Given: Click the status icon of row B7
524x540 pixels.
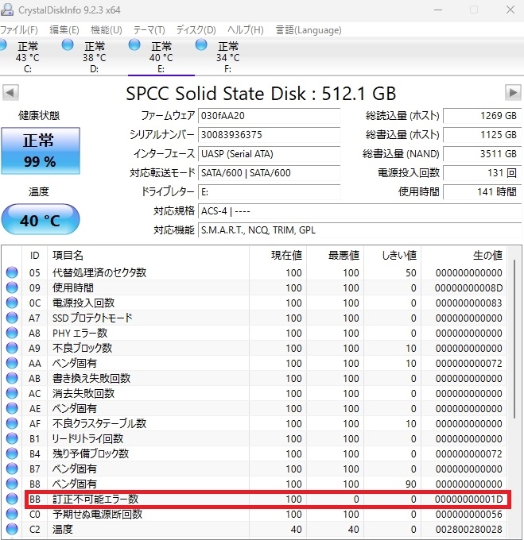Looking at the screenshot, I should (12, 469).
